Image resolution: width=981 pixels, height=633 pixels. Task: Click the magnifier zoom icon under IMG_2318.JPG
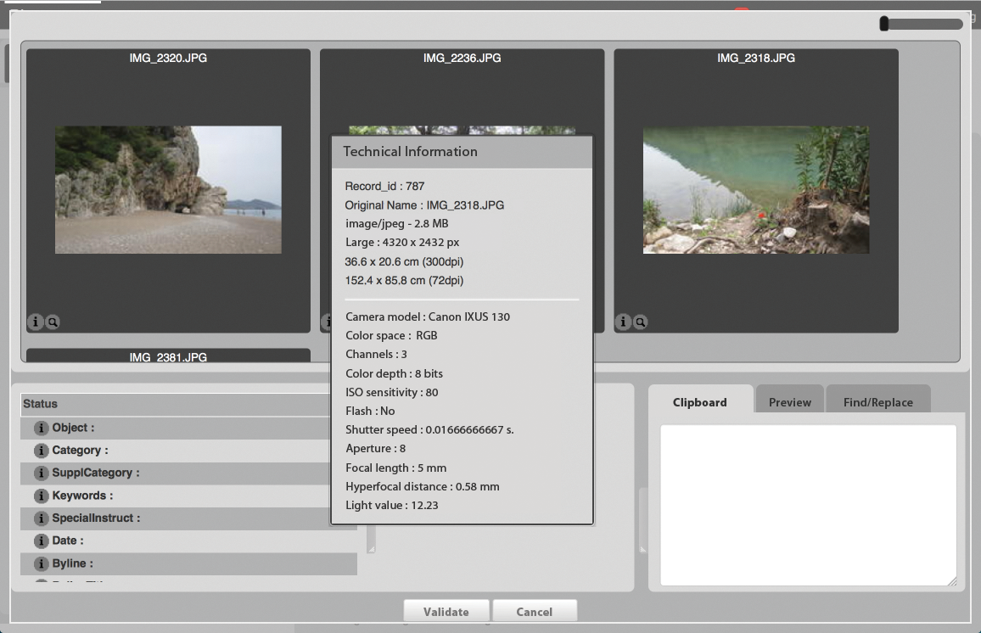coord(641,322)
